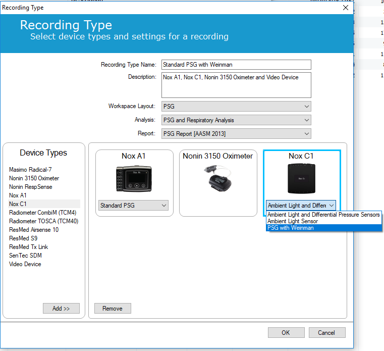The image size is (384, 351).
Task: Choose PSG with Weinman option
Action: coord(323,228)
